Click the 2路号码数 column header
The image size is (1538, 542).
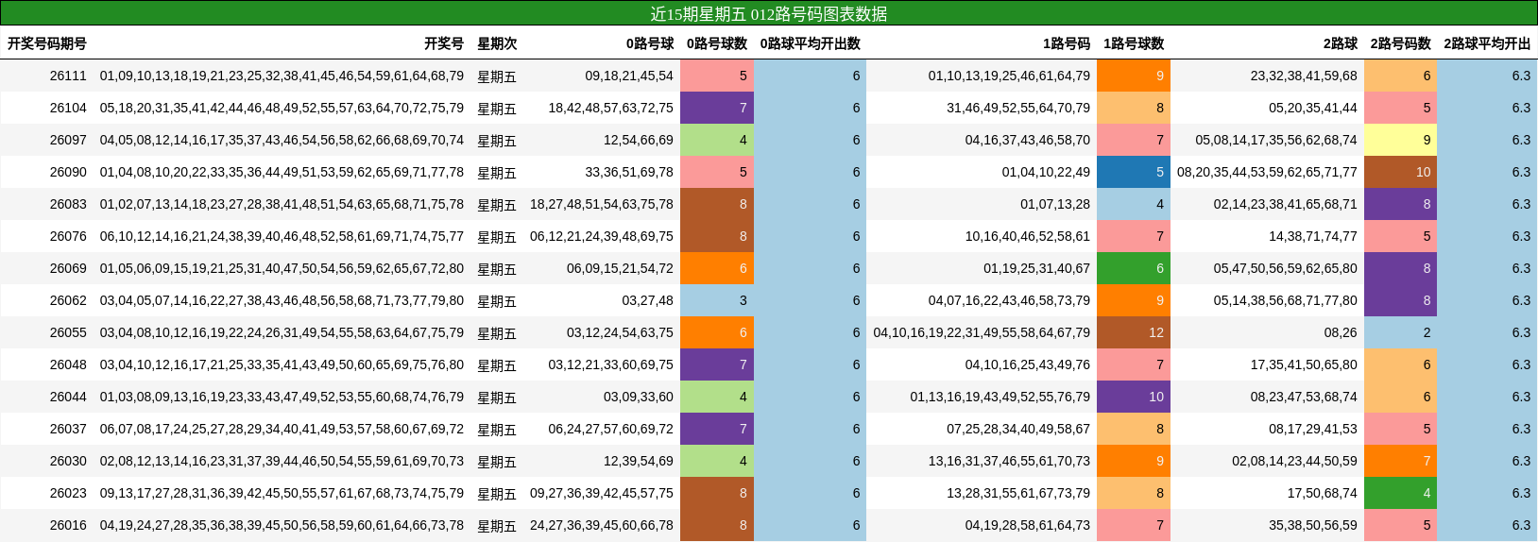(x=1401, y=43)
